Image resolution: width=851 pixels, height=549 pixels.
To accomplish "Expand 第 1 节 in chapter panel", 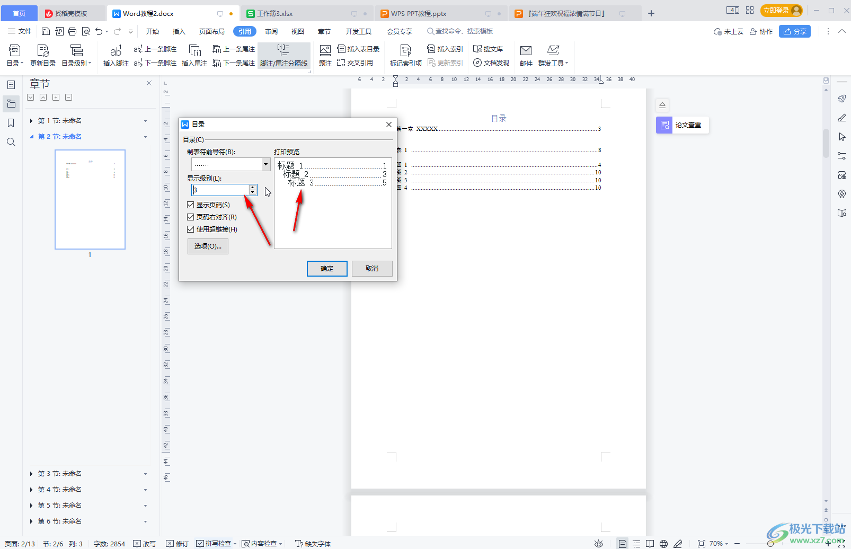I will (31, 121).
